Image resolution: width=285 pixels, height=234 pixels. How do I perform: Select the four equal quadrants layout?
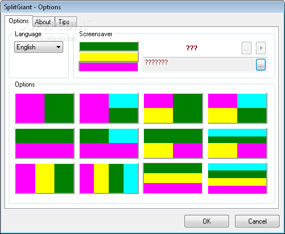pos(237,108)
